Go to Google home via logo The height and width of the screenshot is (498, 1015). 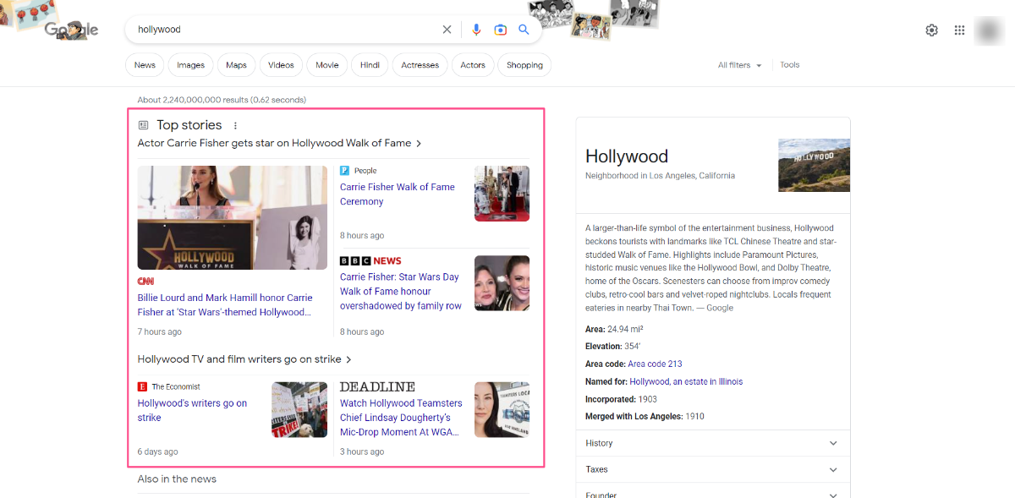pyautogui.click(x=71, y=30)
